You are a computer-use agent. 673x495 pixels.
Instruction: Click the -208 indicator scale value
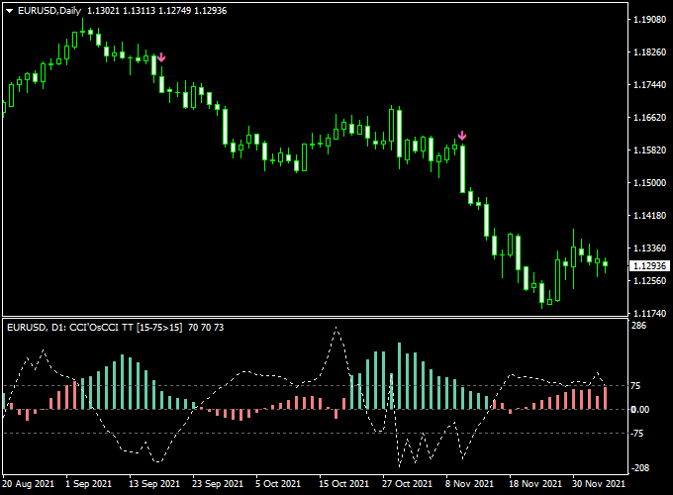tap(639, 468)
